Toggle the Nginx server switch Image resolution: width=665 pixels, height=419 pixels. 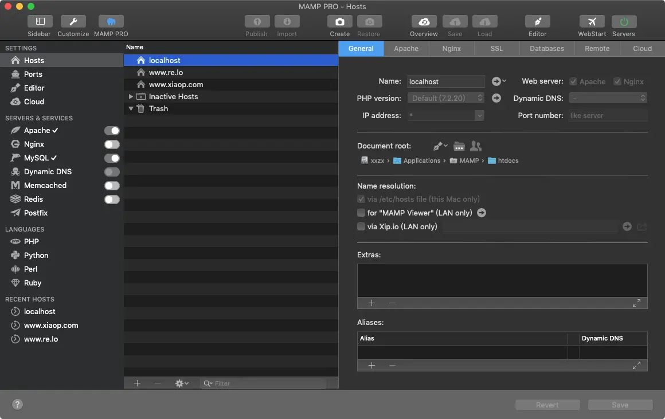(x=112, y=144)
